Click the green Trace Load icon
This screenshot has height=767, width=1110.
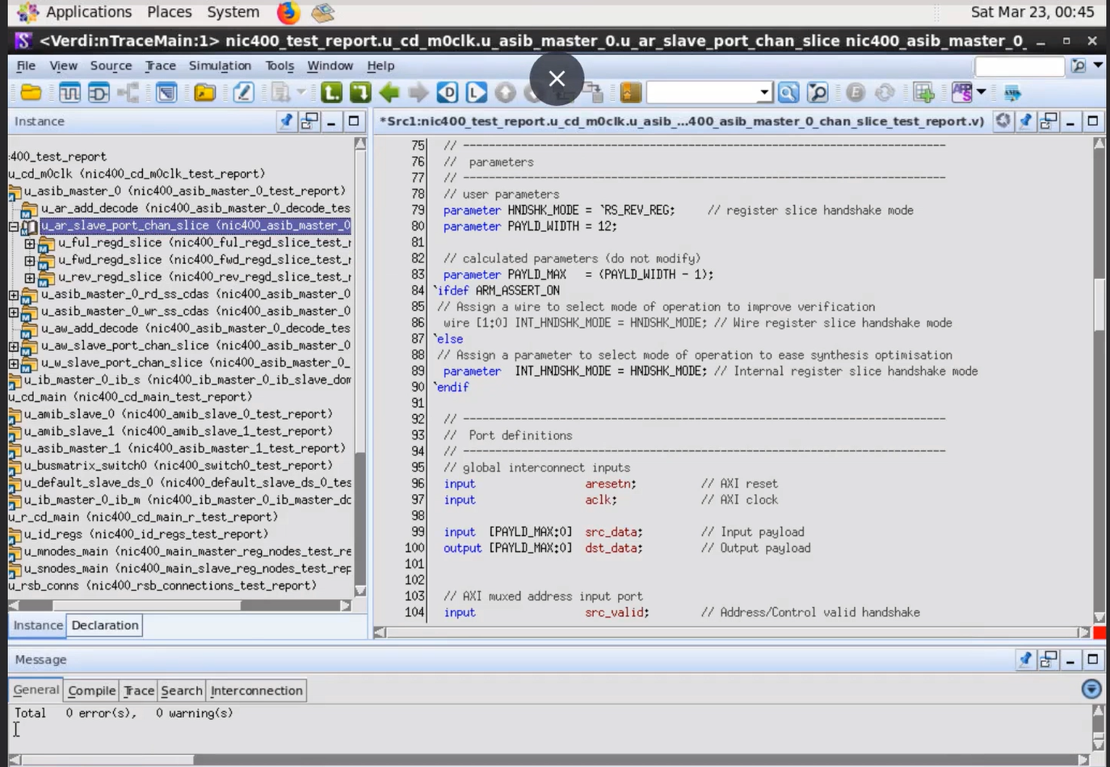[x=331, y=93]
